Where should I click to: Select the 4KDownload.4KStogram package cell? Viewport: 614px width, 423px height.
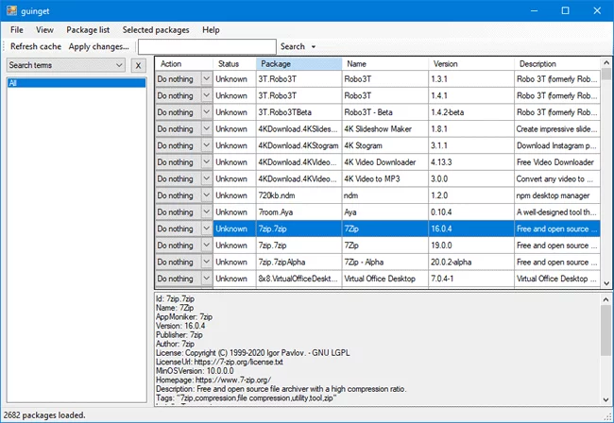point(298,145)
